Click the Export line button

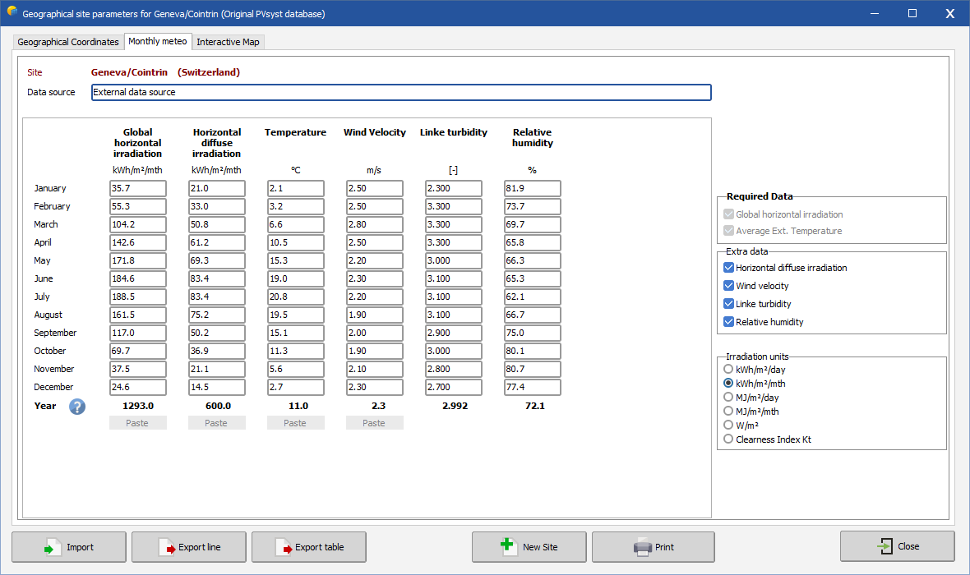pyautogui.click(x=189, y=547)
